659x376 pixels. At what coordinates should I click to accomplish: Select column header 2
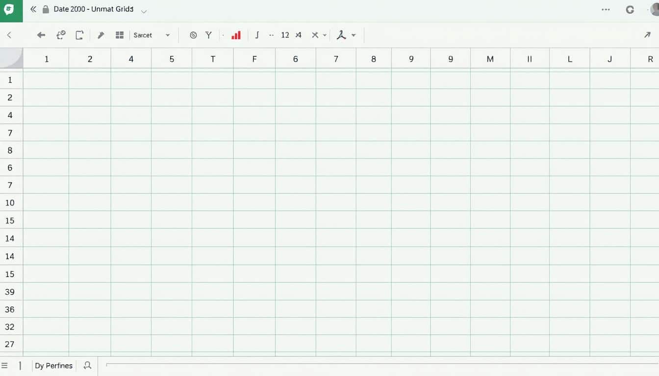[90, 59]
